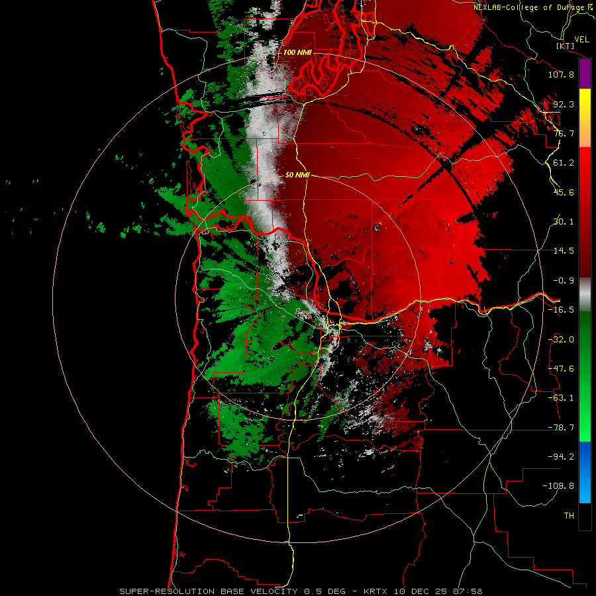The height and width of the screenshot is (596, 596).
Task: Click the KRTX radar site identifier in caption
Action: [375, 591]
